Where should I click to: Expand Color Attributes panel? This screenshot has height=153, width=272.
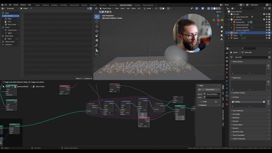pyautogui.click(x=238, y=110)
